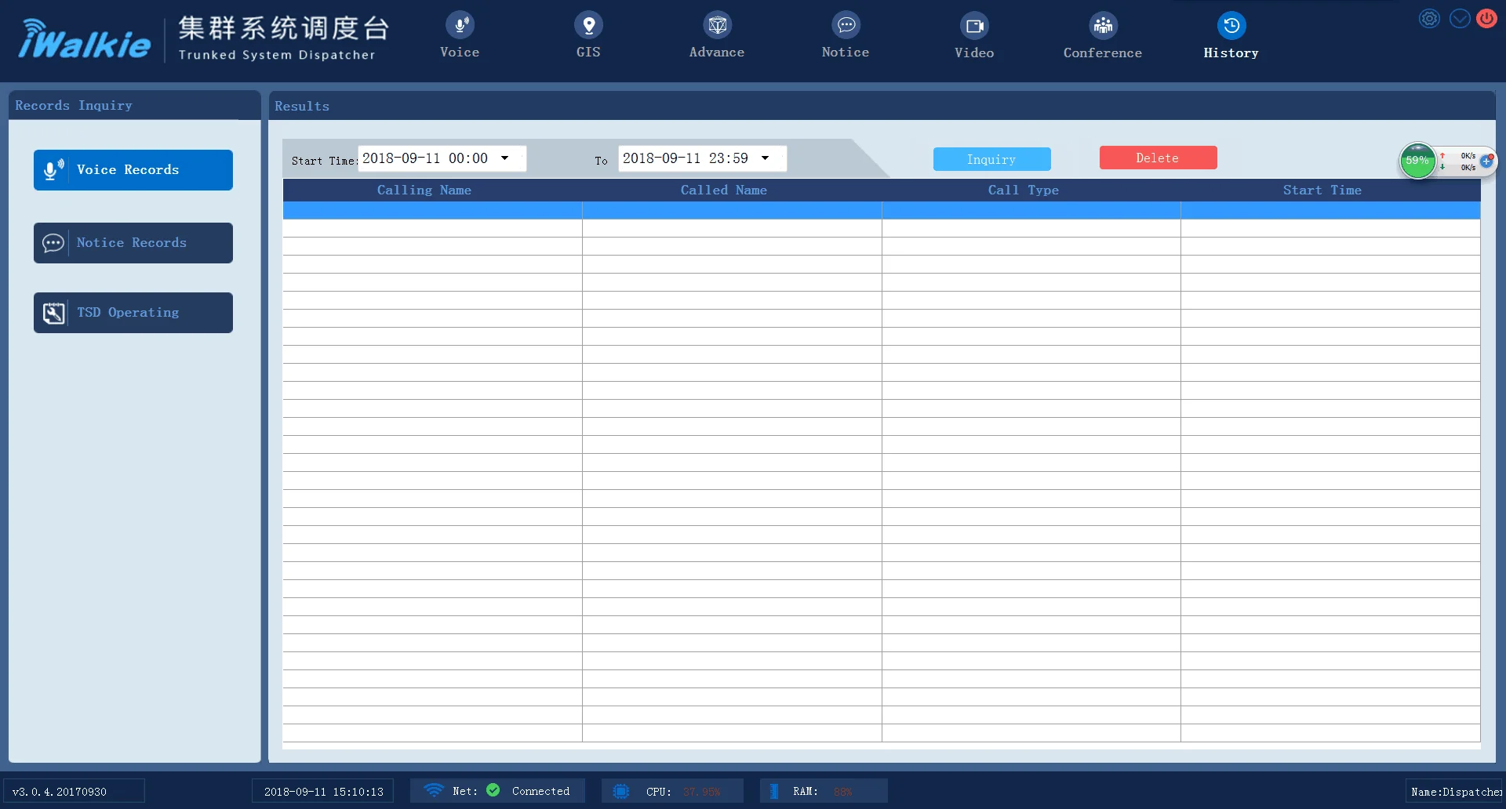1506x809 pixels.
Task: Expand the To date dropdown arrow
Action: click(766, 158)
